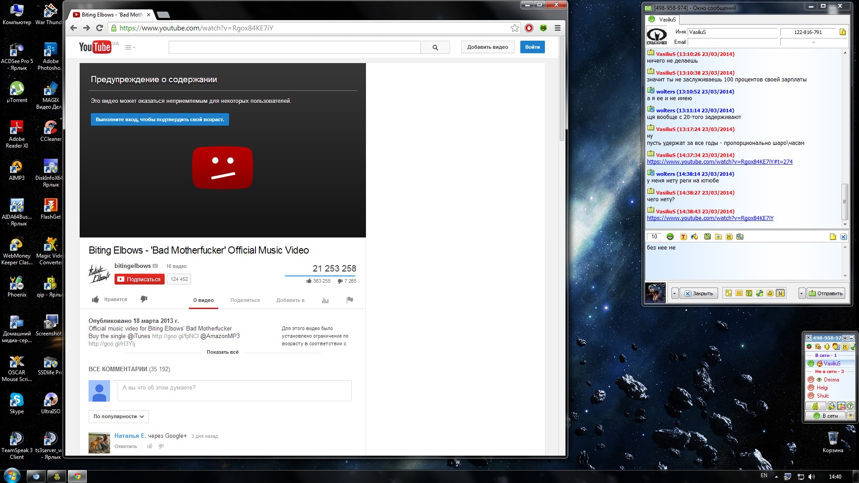Toggle privacy eye button in contact list
The width and height of the screenshot is (859, 483).
(x=850, y=415)
